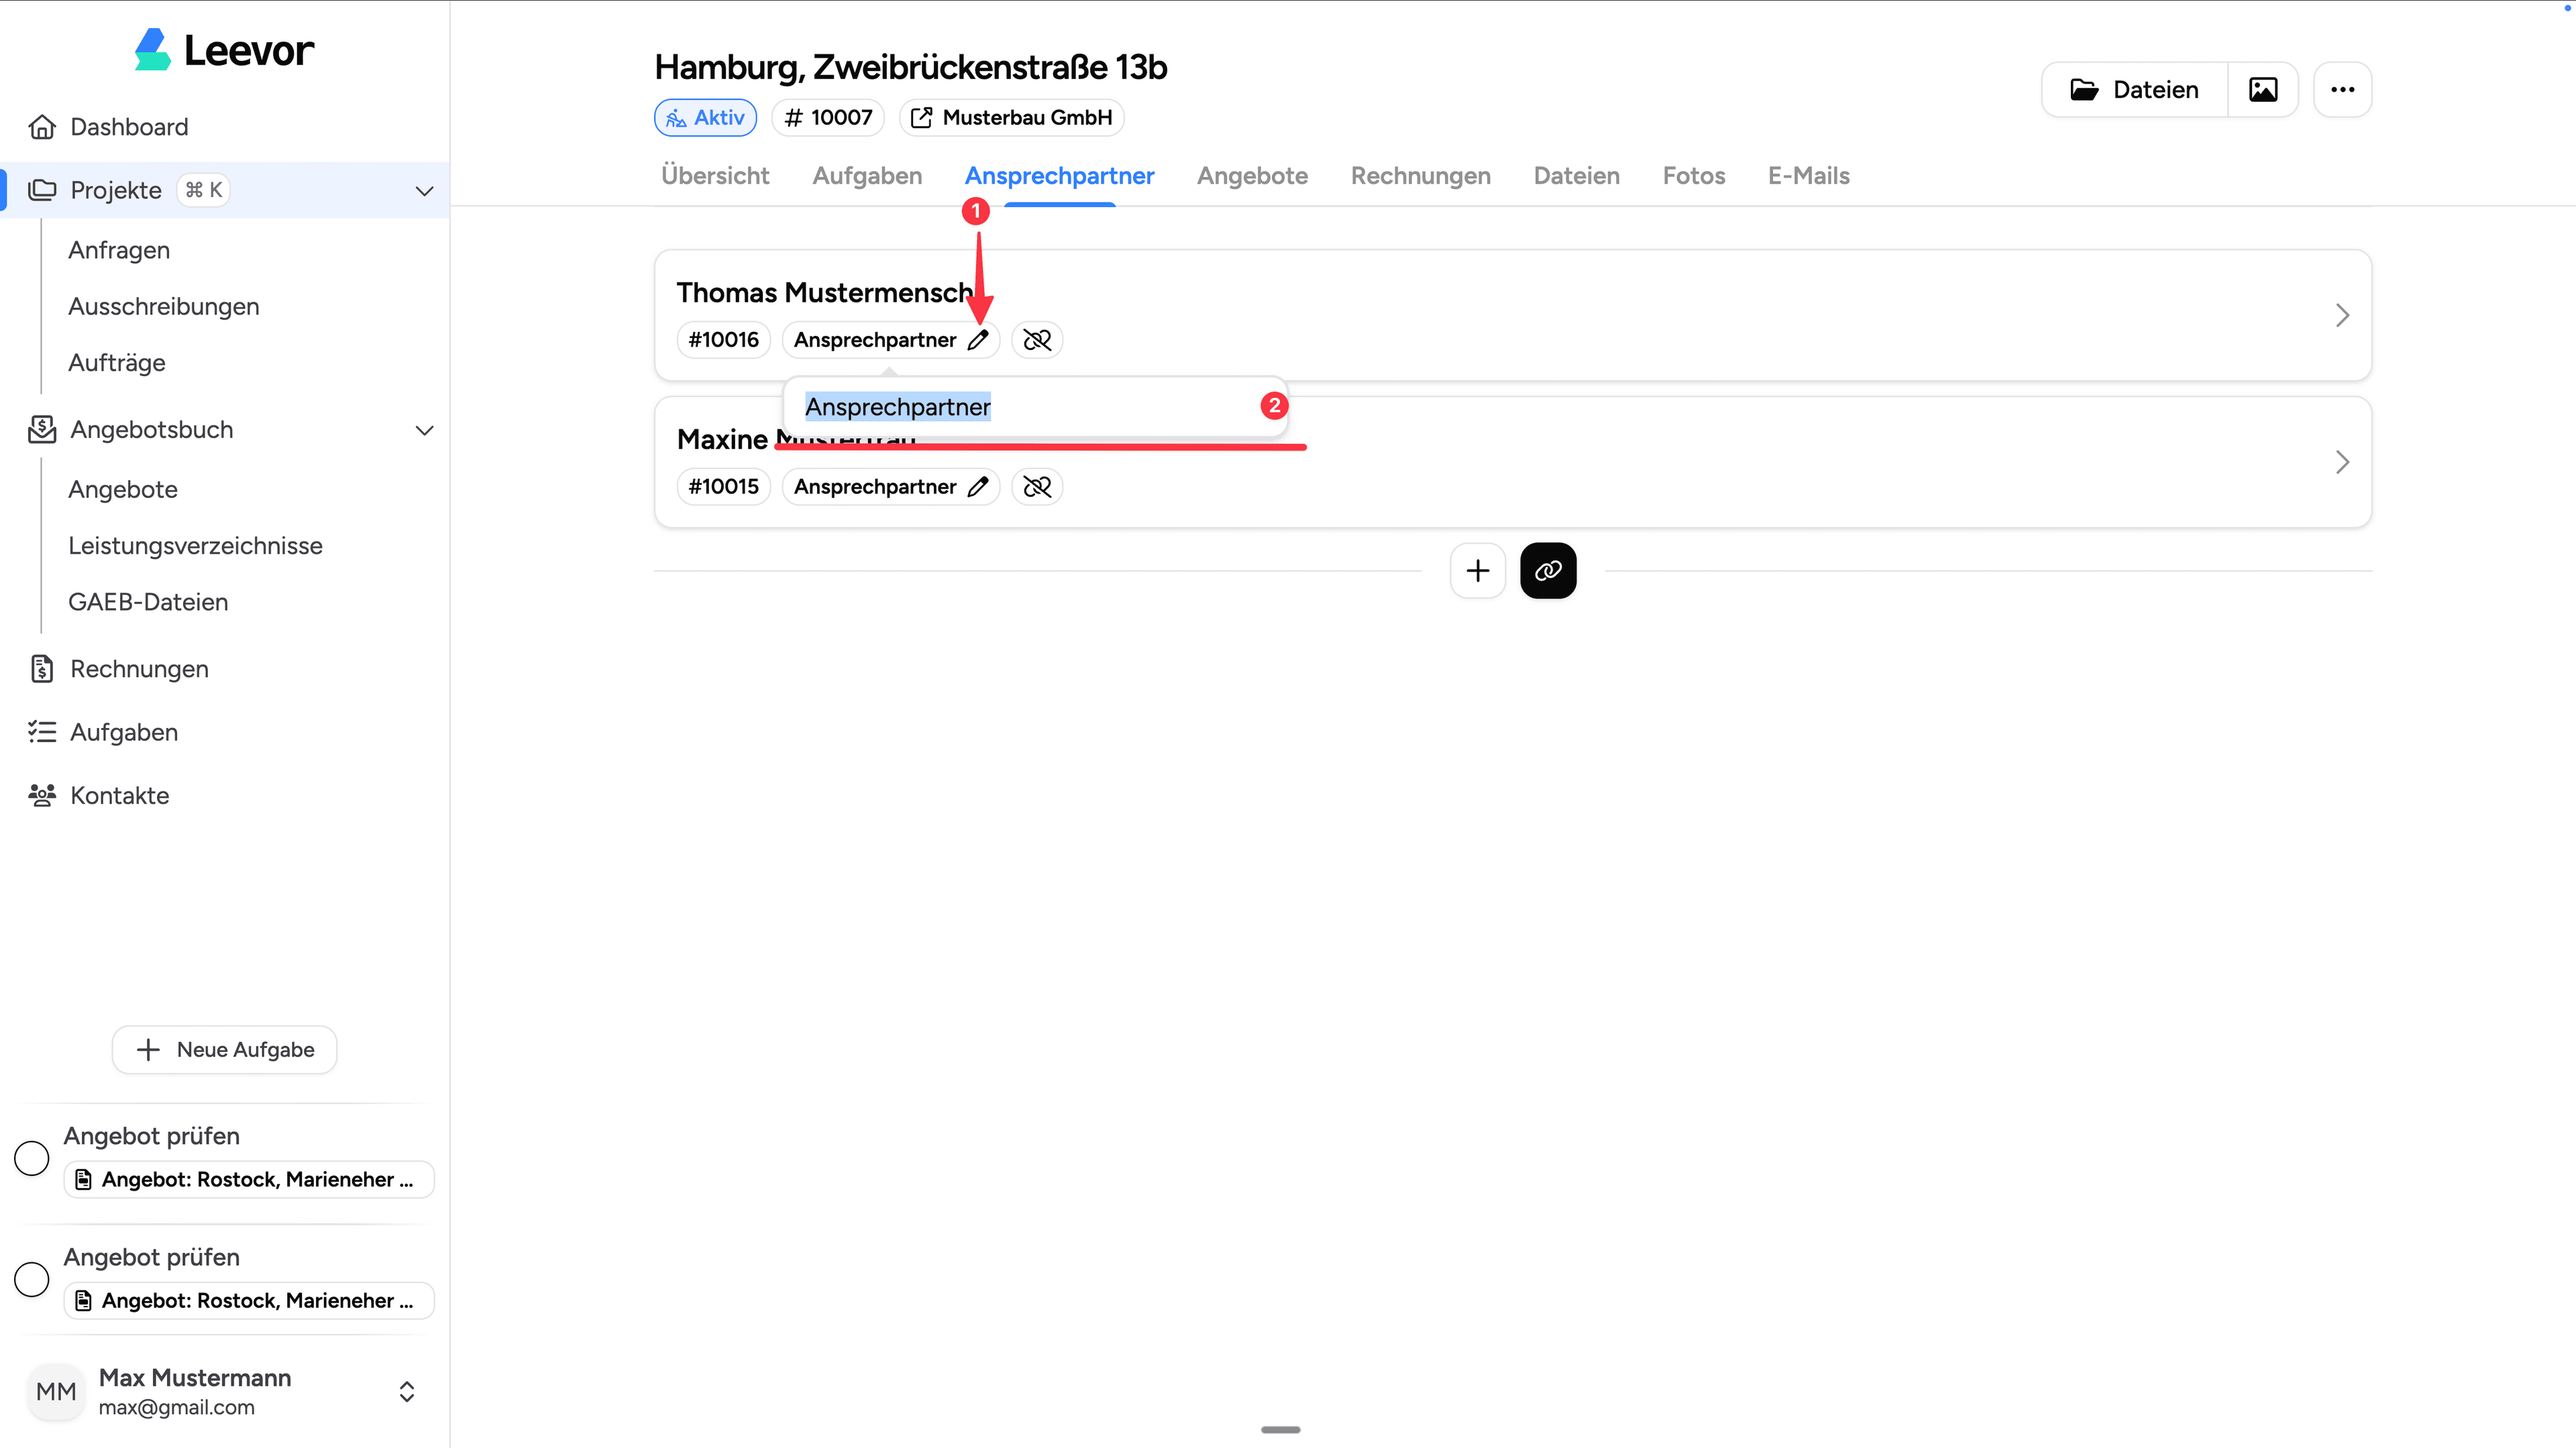The height and width of the screenshot is (1448, 2576).
Task: Select the Dashboard home icon in the sidebar
Action: [41, 126]
